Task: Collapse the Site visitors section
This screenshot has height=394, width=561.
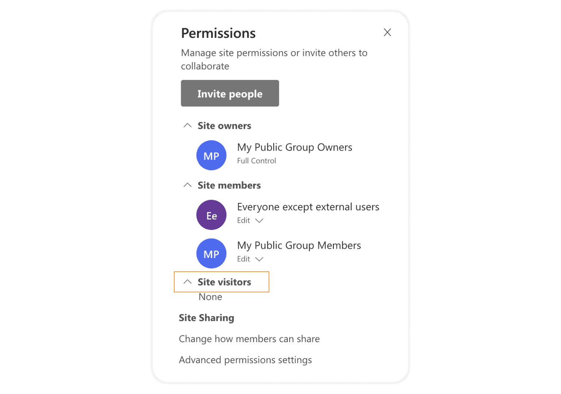Action: (x=188, y=282)
